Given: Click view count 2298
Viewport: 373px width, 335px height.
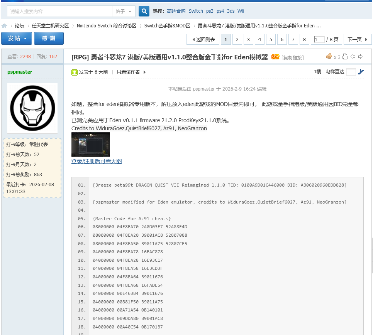Looking at the screenshot, I should [25, 57].
